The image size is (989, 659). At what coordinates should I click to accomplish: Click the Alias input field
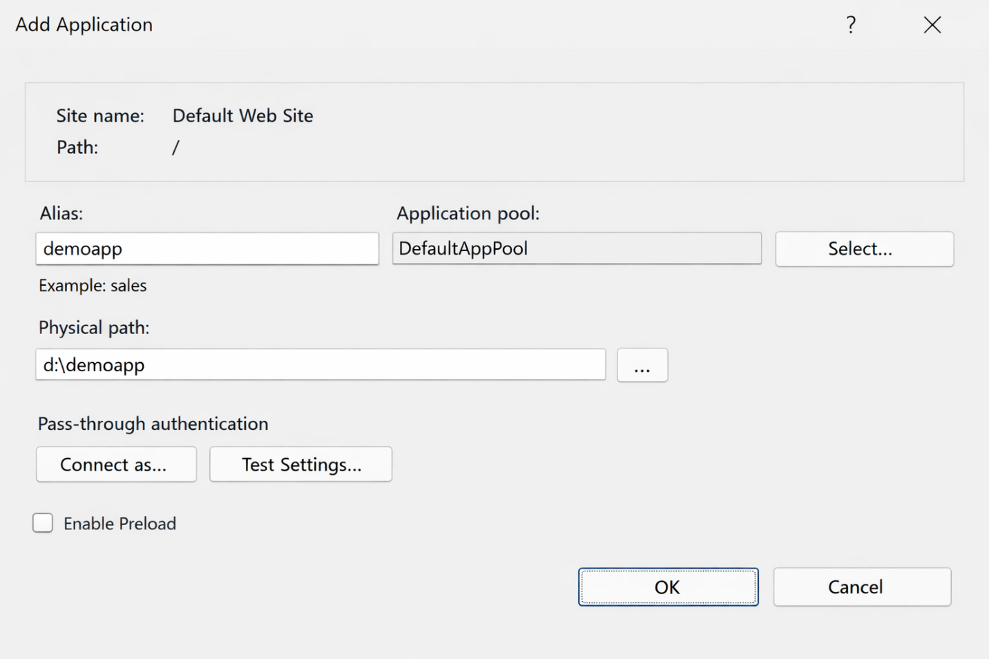point(207,248)
